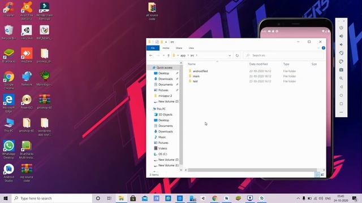This screenshot has height=203, width=362.
Task: Click the emulator zoom magnifier icon
Action: pos(341,78)
